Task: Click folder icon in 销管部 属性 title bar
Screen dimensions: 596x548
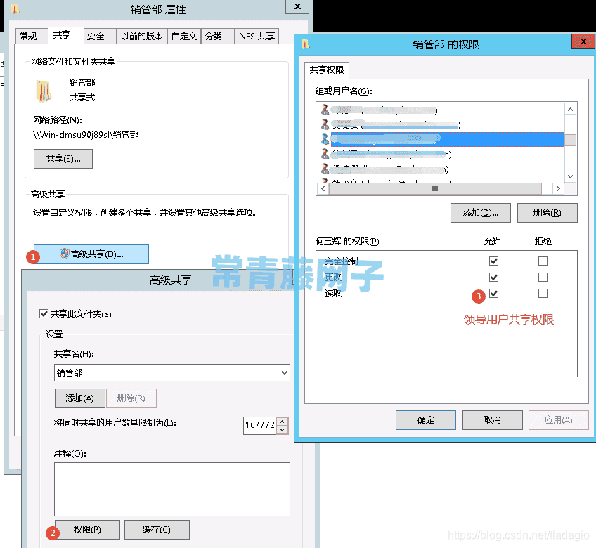Action: click(15, 8)
